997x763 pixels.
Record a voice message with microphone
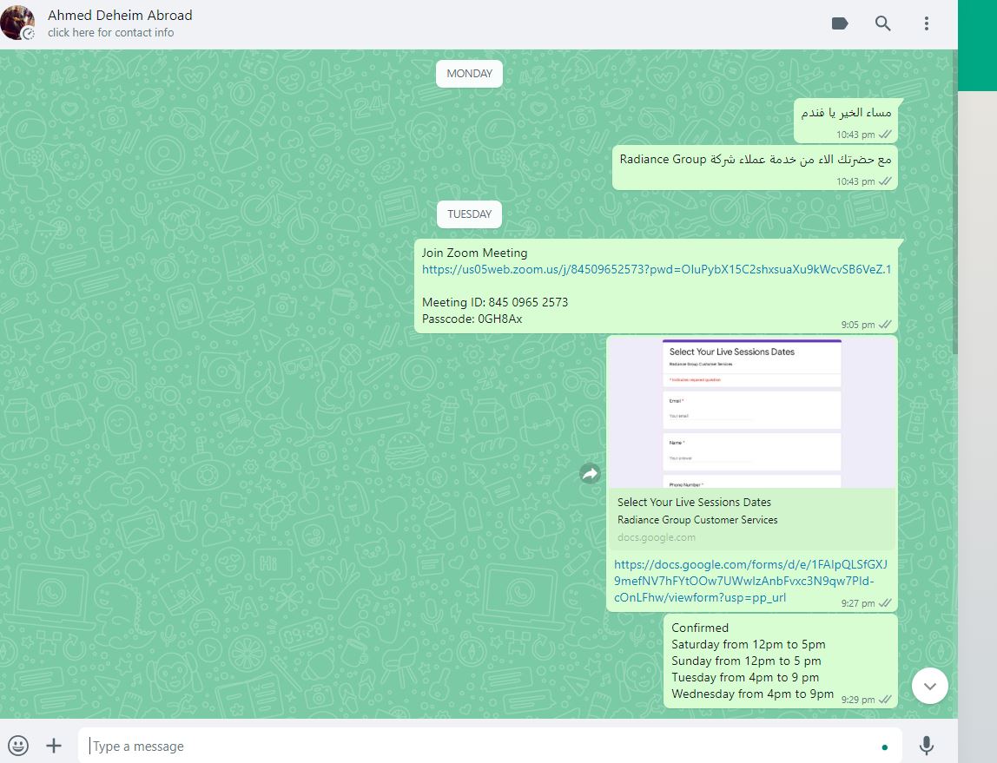coord(927,746)
